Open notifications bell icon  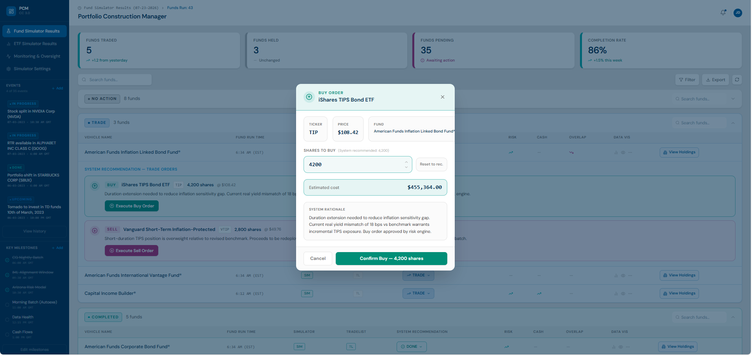pos(723,13)
